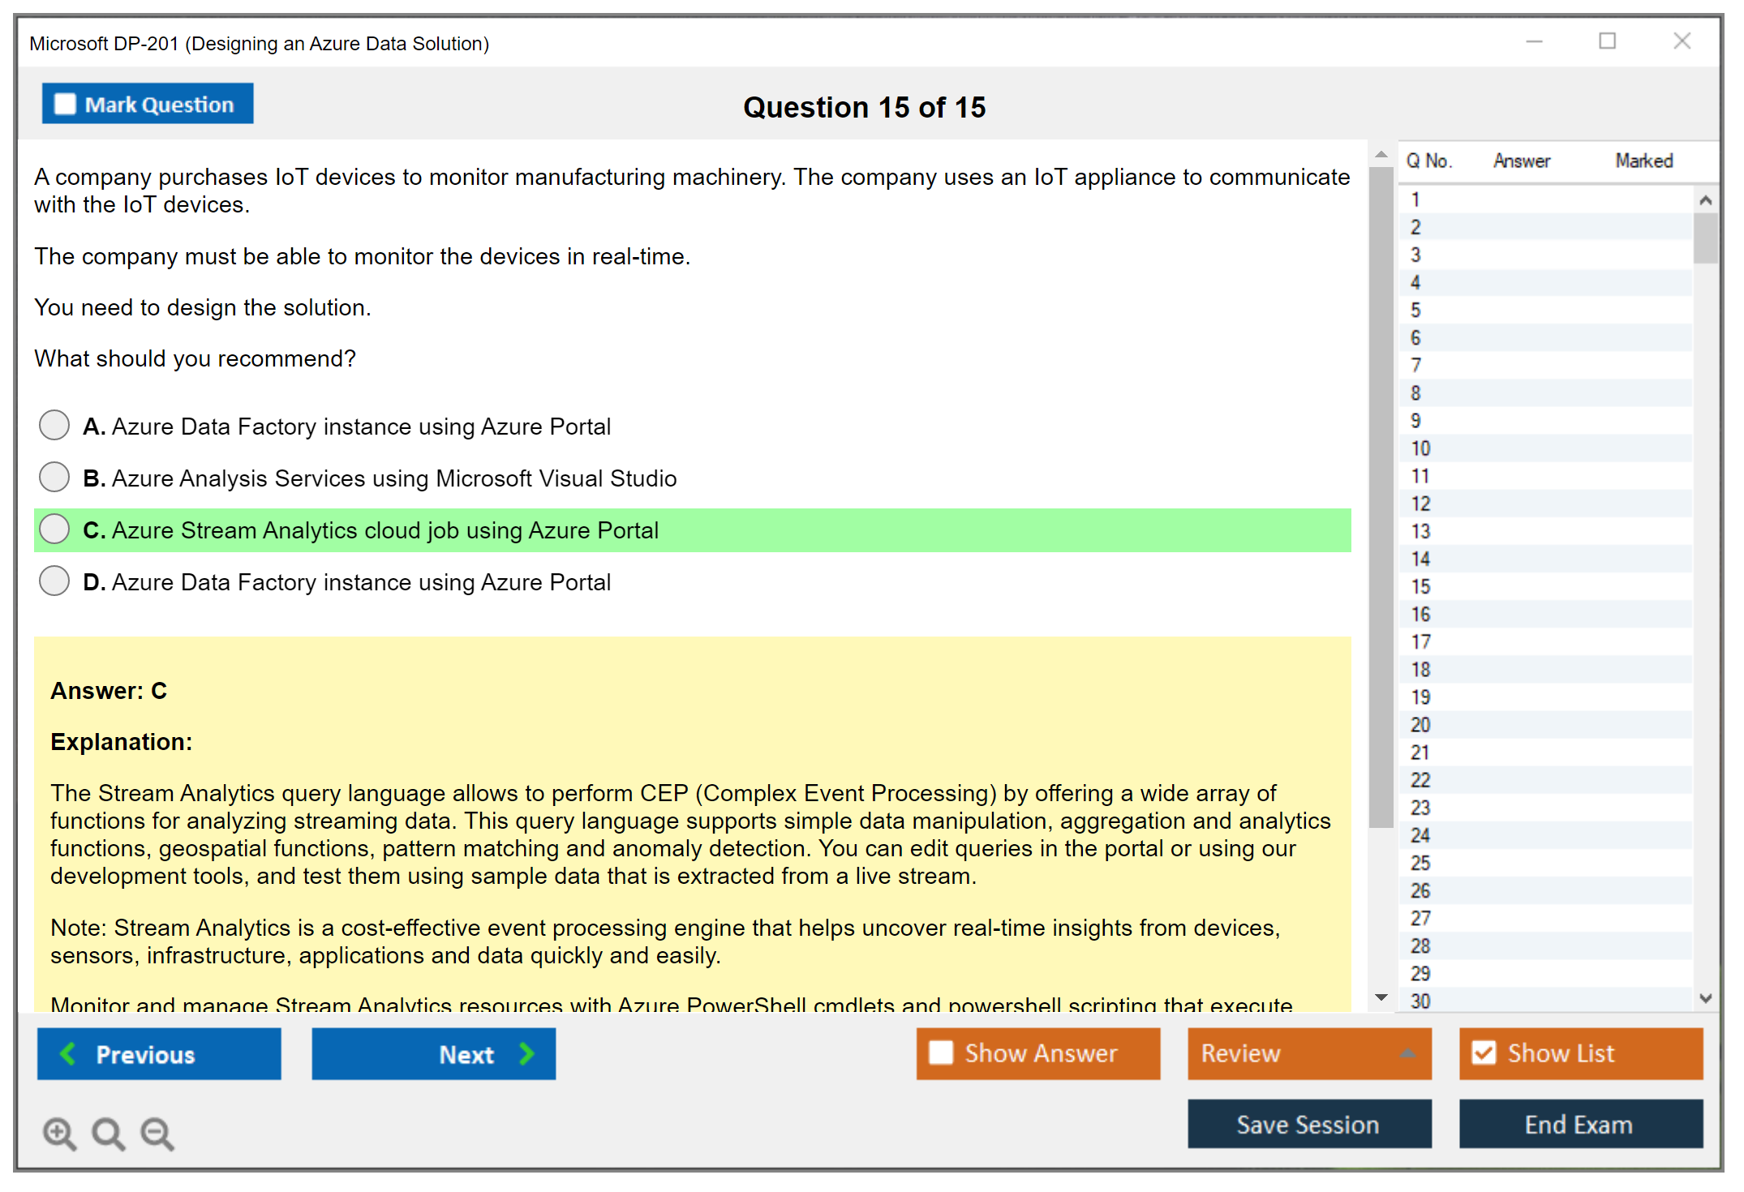Enable the Show Answer checkbox
Viewport: 1744px width, 1192px height.
[x=941, y=1053]
